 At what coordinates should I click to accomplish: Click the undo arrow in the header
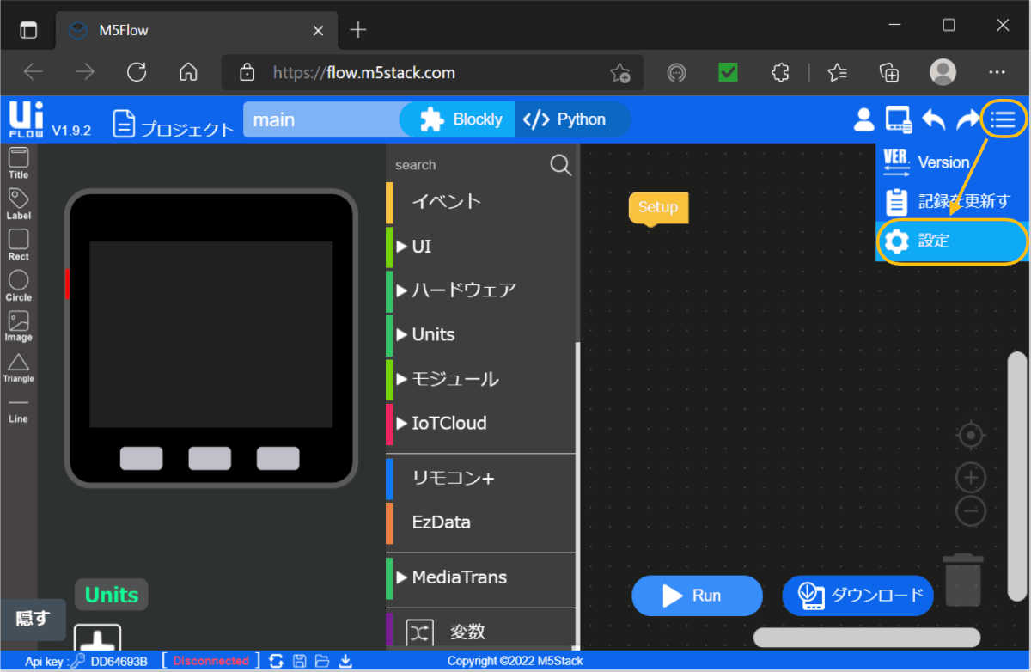click(934, 119)
